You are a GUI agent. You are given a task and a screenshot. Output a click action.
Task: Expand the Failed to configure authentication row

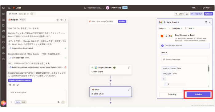pyautogui.click(x=37, y=67)
